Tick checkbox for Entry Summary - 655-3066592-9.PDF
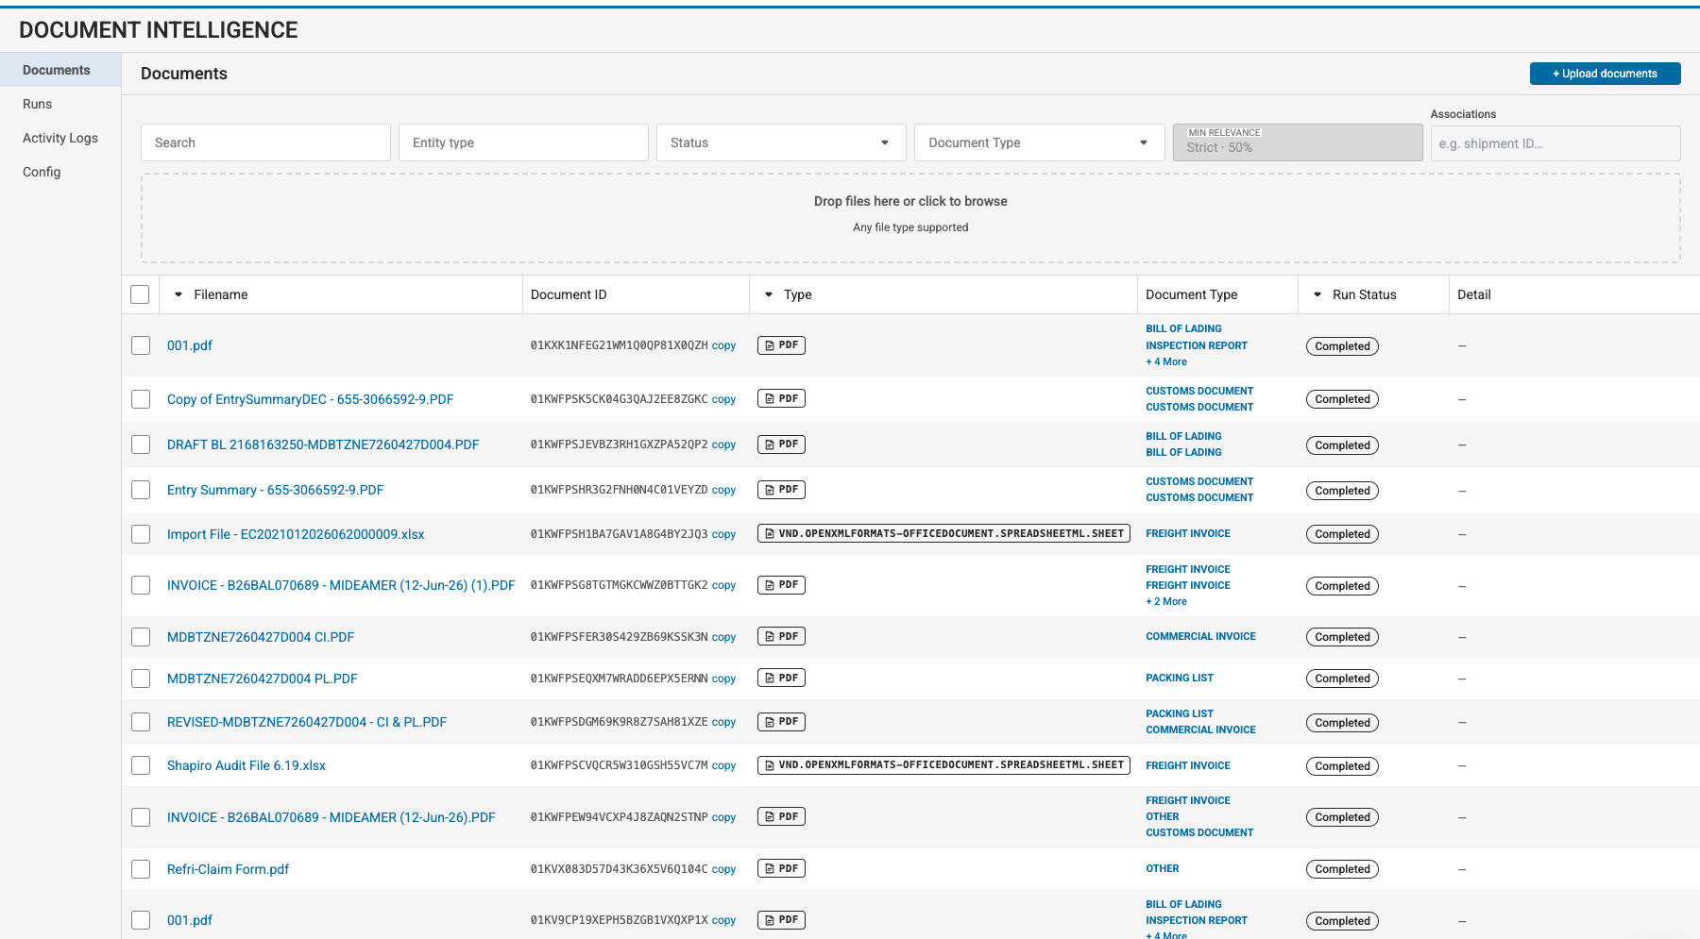 (x=141, y=490)
